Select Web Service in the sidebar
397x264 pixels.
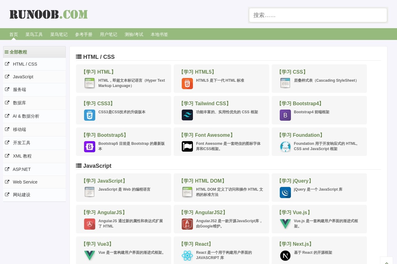click(x=34, y=182)
